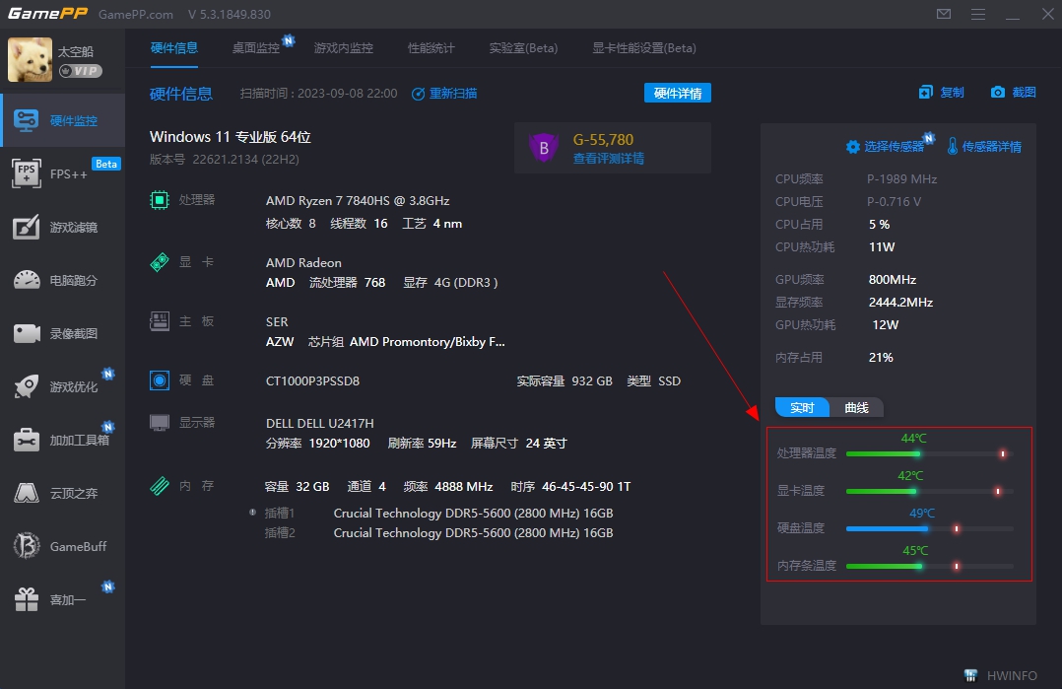Click the Beta badge on FPS++
The width and height of the screenshot is (1062, 689).
coord(106,164)
